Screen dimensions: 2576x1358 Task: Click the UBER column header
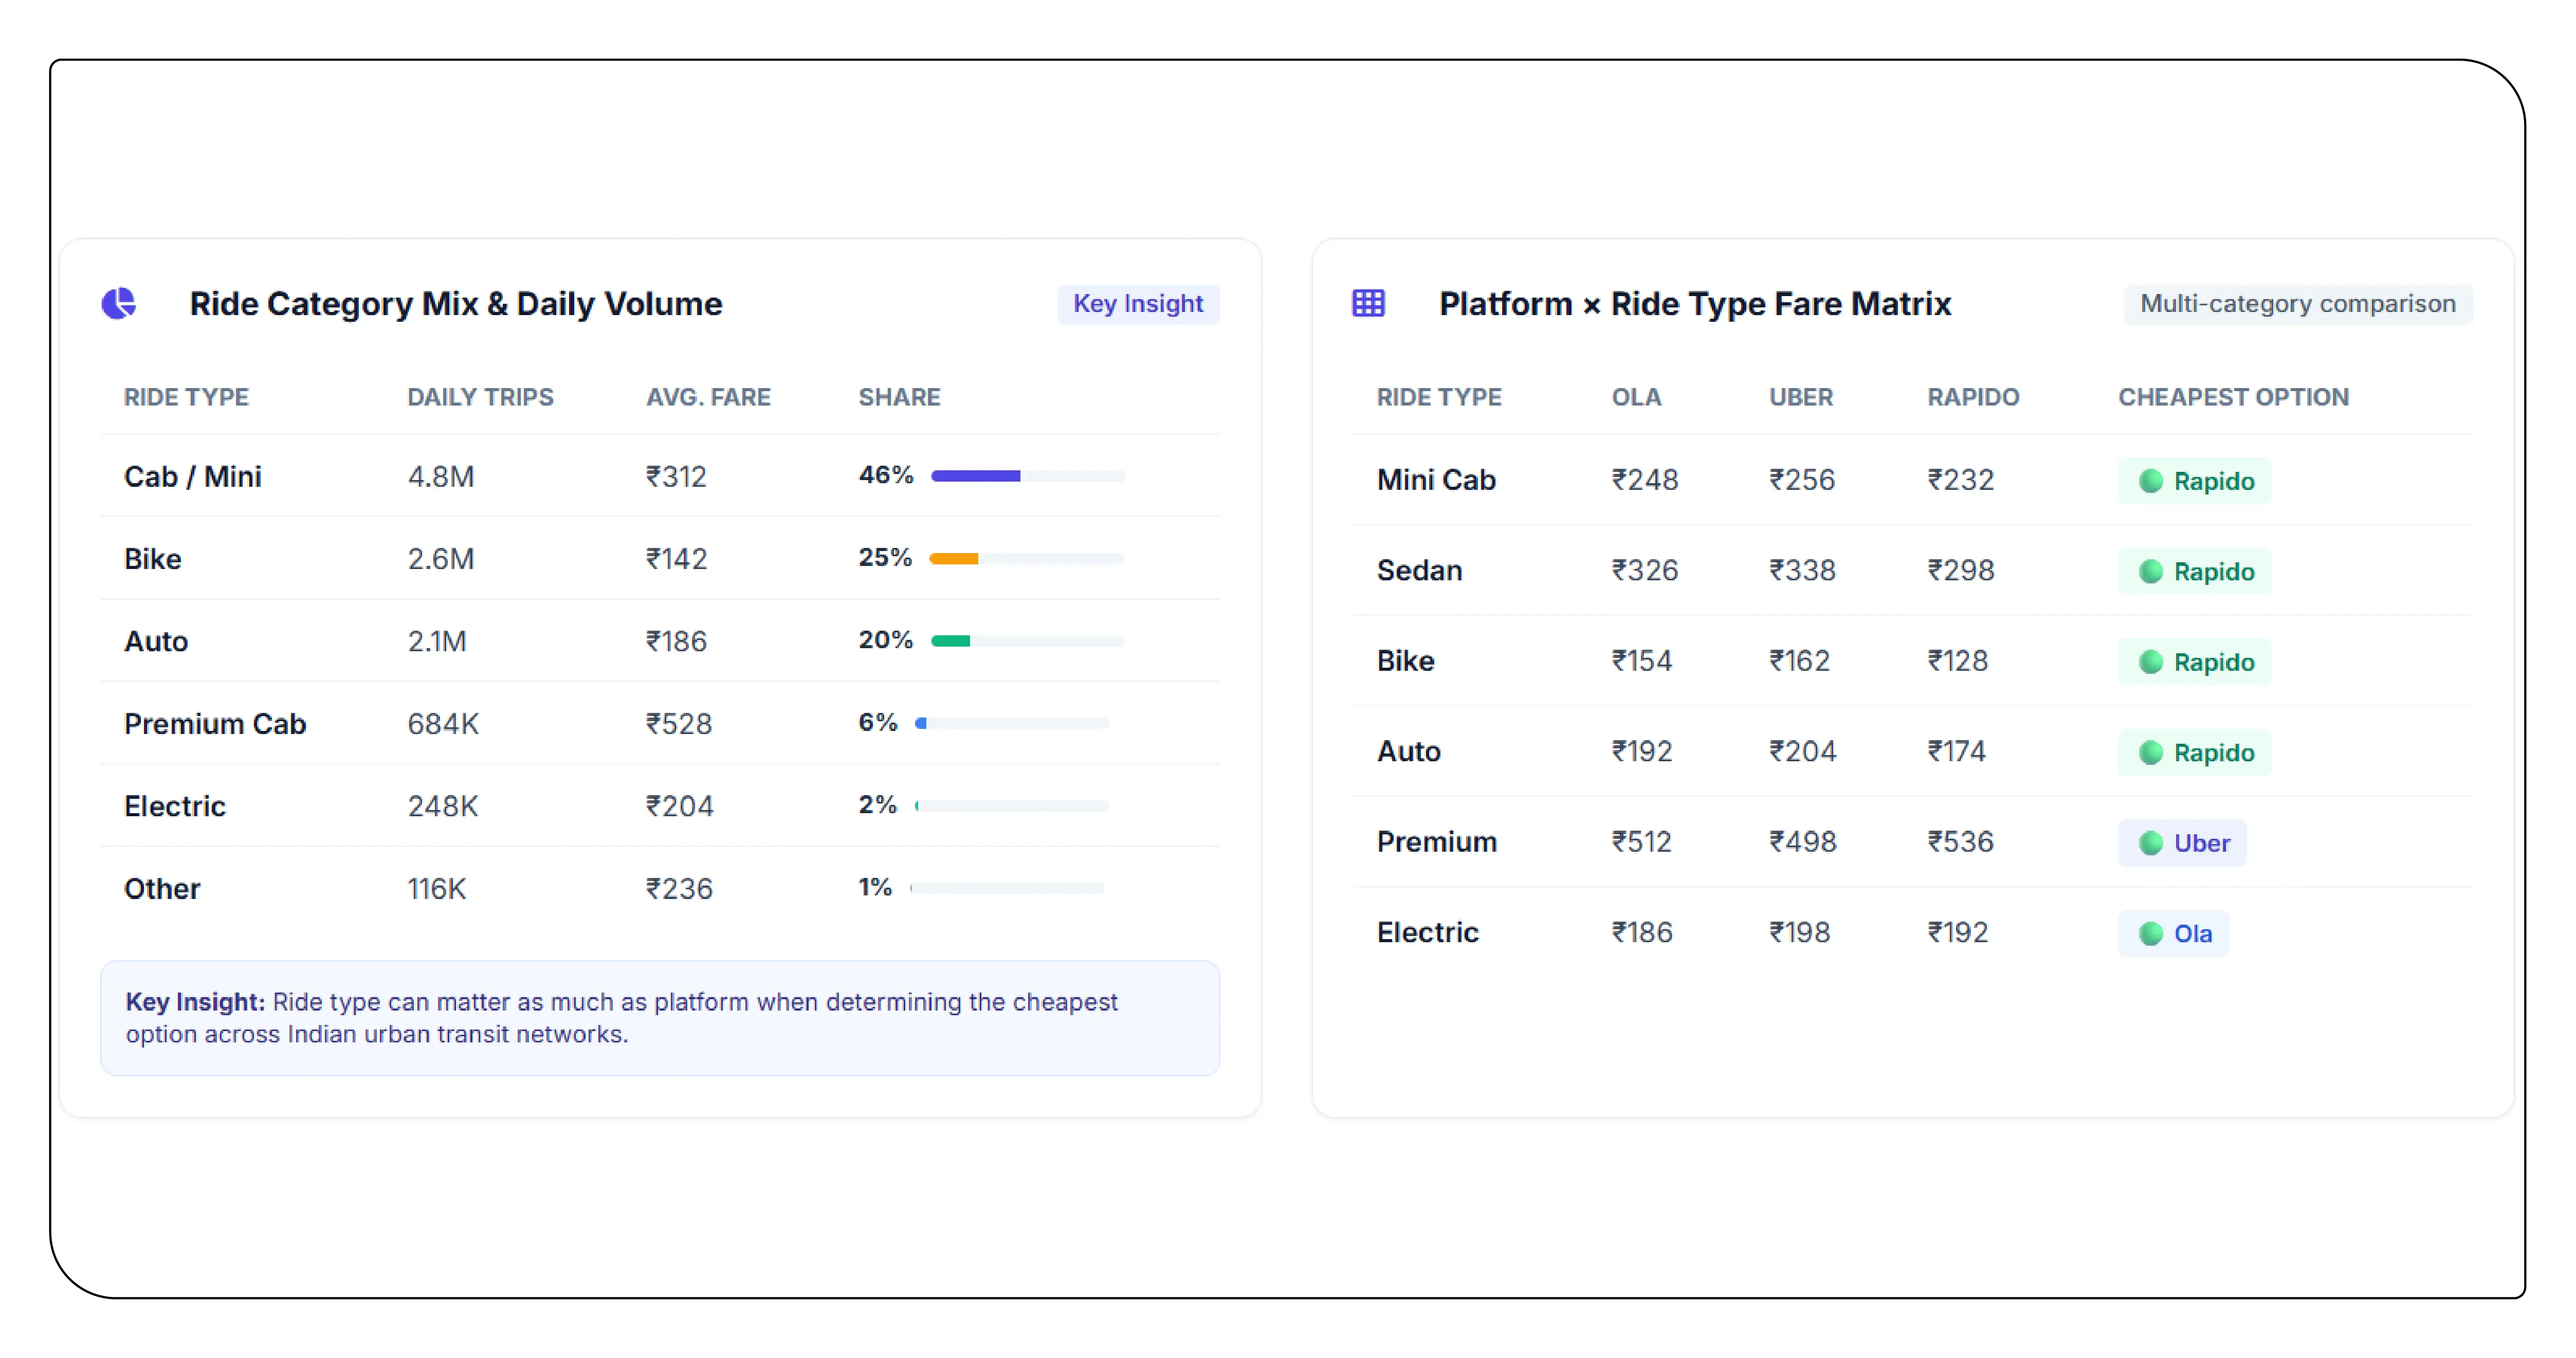click(x=1800, y=397)
